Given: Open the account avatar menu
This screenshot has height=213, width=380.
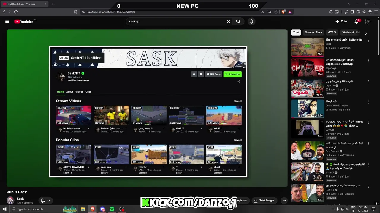Looking at the screenshot, I should (368, 21).
